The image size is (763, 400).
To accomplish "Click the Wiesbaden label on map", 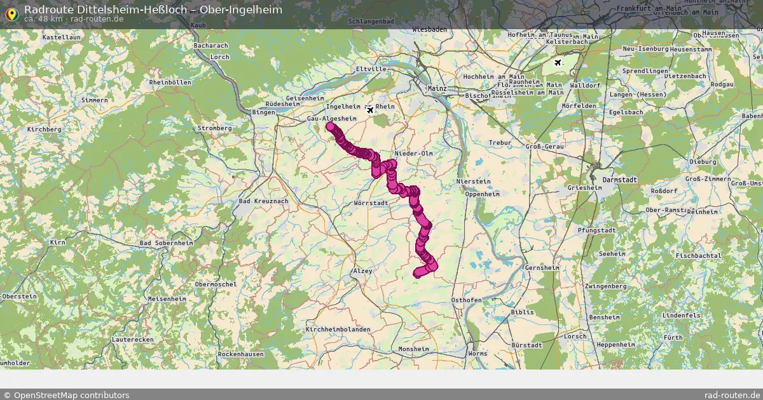I will [x=430, y=29].
